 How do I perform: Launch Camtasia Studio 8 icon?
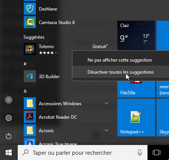click(x=30, y=22)
